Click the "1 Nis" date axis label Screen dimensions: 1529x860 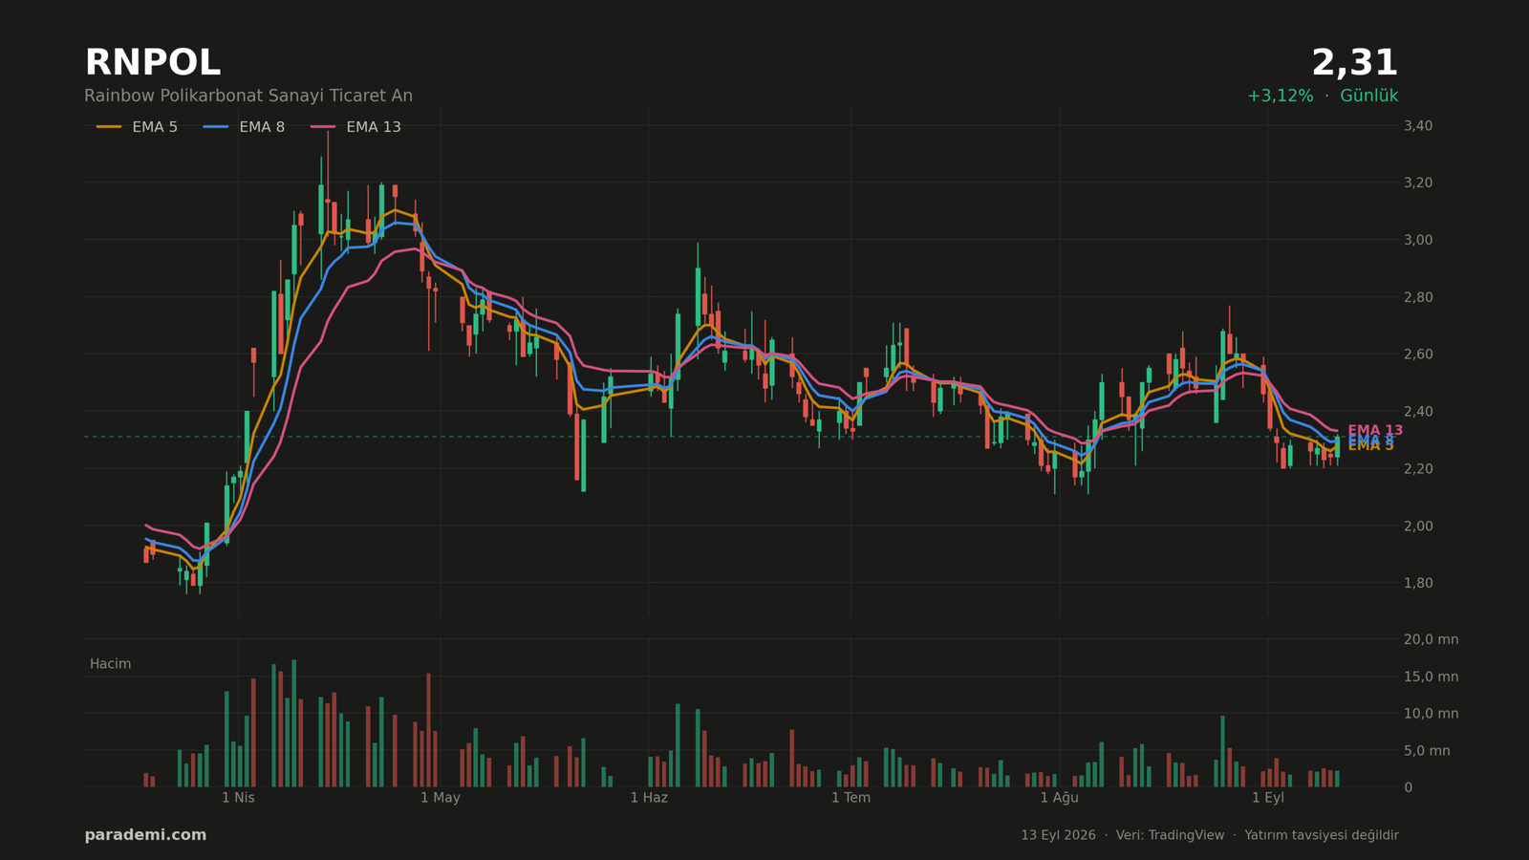(x=238, y=798)
